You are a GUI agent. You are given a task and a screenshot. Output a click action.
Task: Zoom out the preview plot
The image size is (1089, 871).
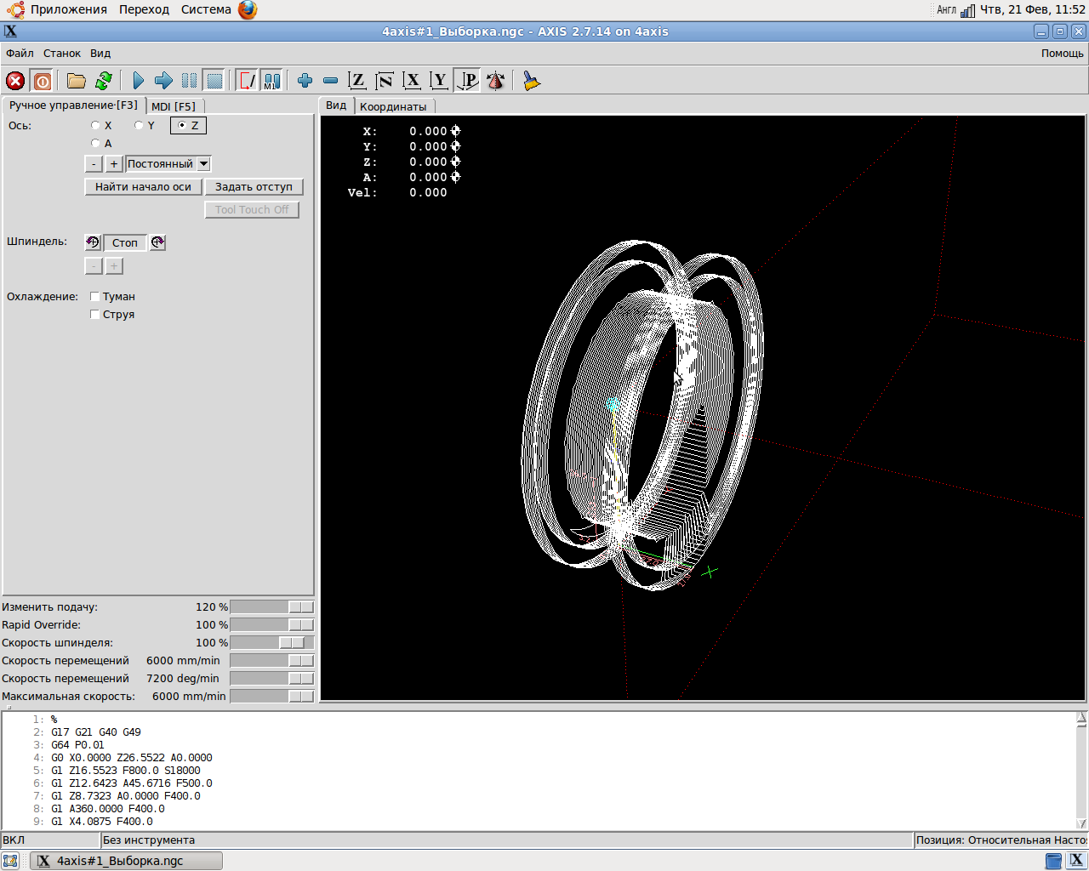330,81
